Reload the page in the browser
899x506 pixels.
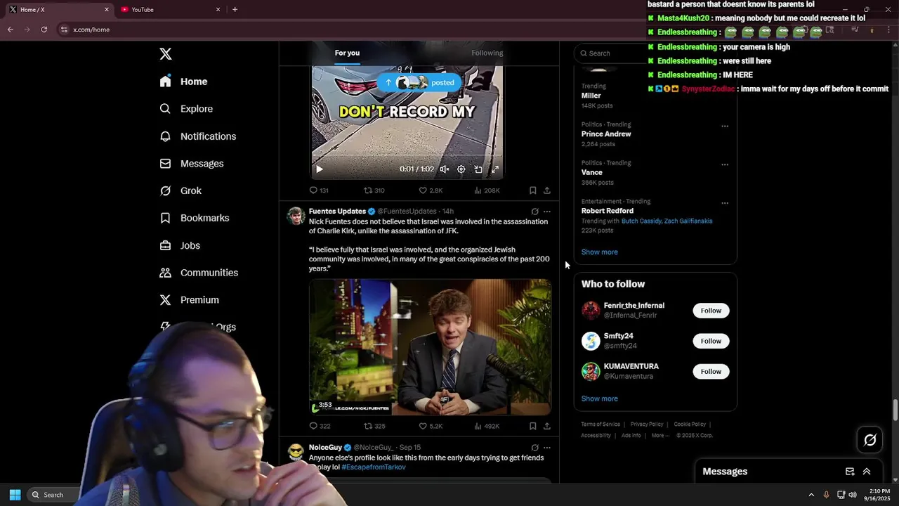[x=44, y=30]
